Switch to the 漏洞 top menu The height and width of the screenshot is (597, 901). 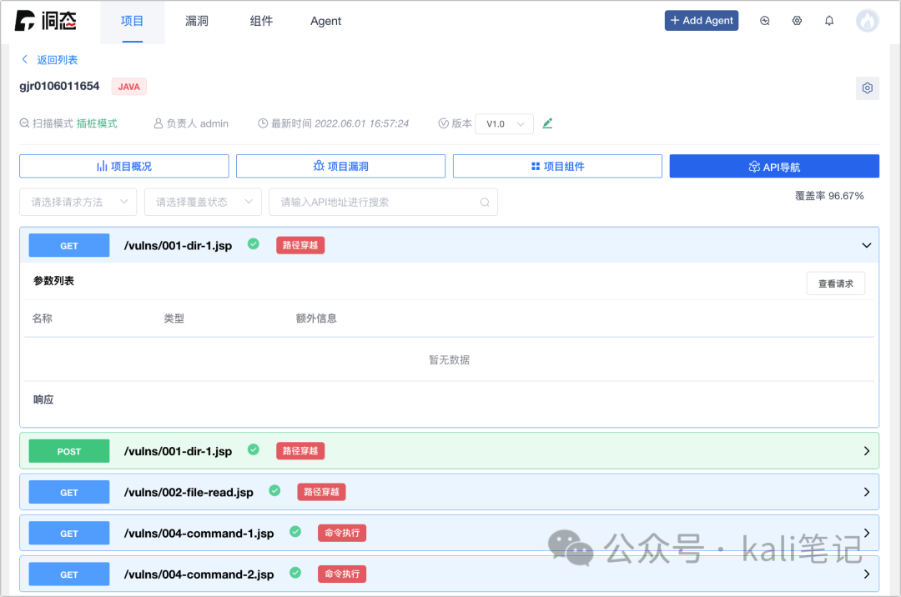(x=197, y=21)
